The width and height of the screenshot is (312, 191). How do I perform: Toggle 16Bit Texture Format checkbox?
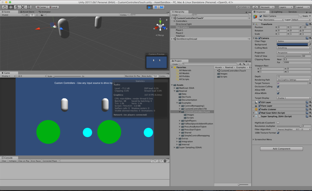tap(278, 133)
